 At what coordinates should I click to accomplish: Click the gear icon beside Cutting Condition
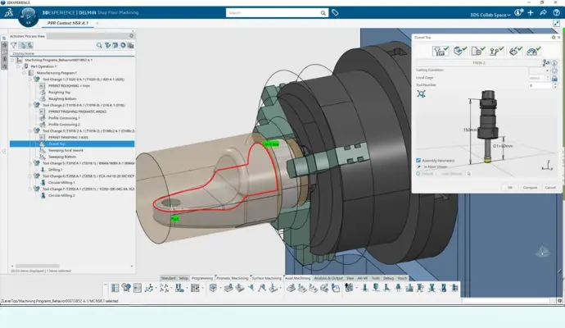point(554,71)
